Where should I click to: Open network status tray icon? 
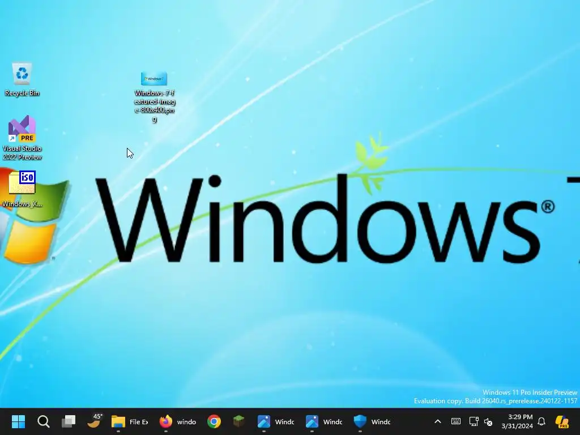[474, 421]
